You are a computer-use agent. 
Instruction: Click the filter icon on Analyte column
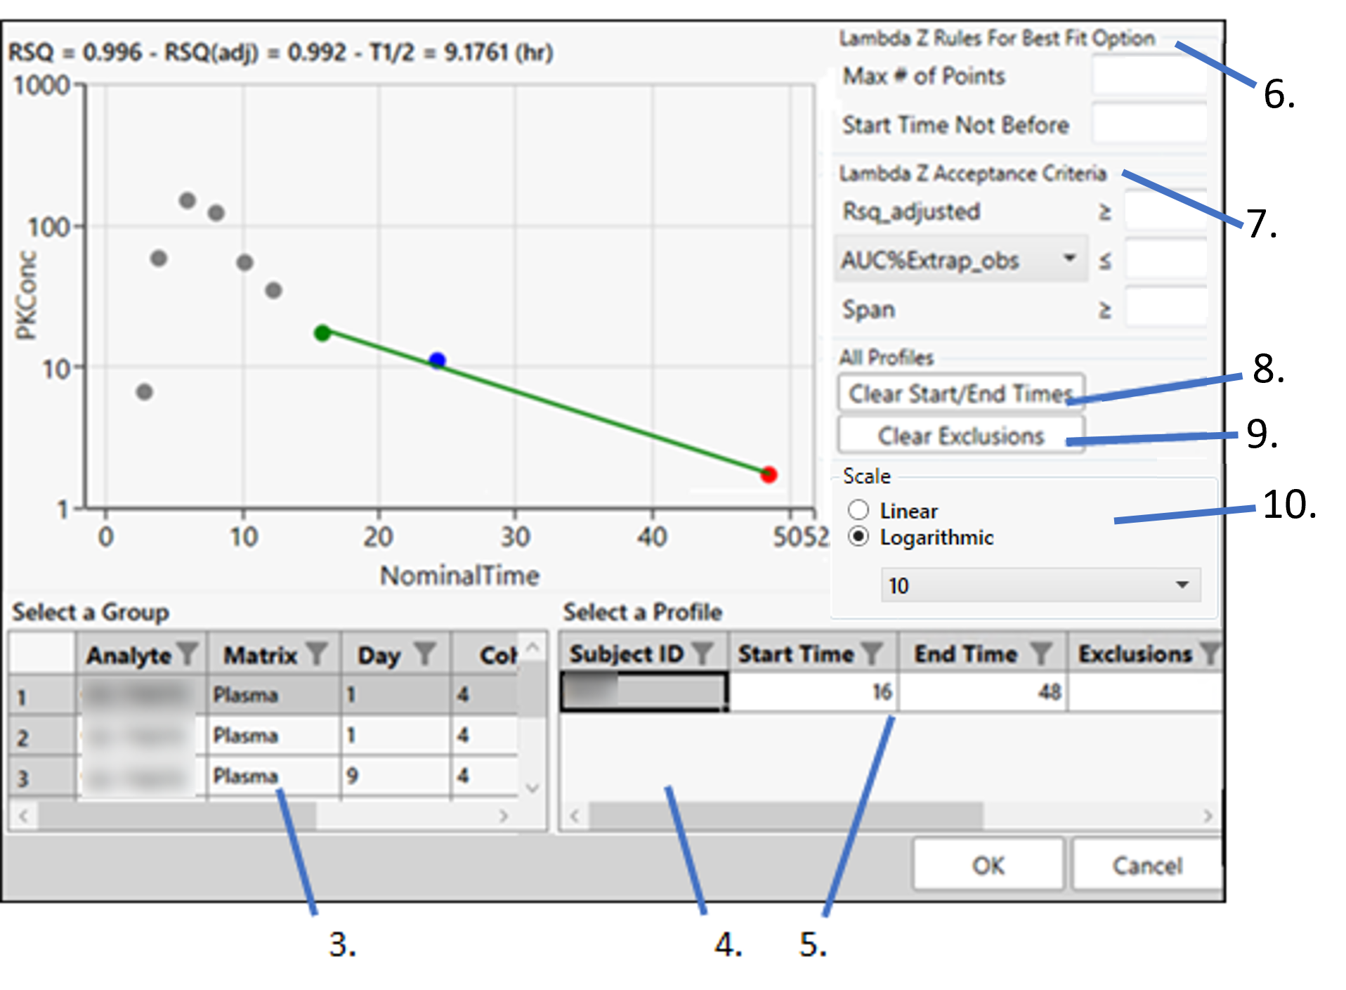coord(188,654)
